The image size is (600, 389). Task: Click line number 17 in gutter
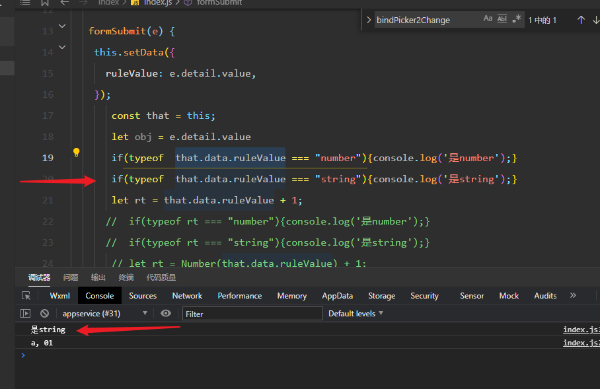48,116
